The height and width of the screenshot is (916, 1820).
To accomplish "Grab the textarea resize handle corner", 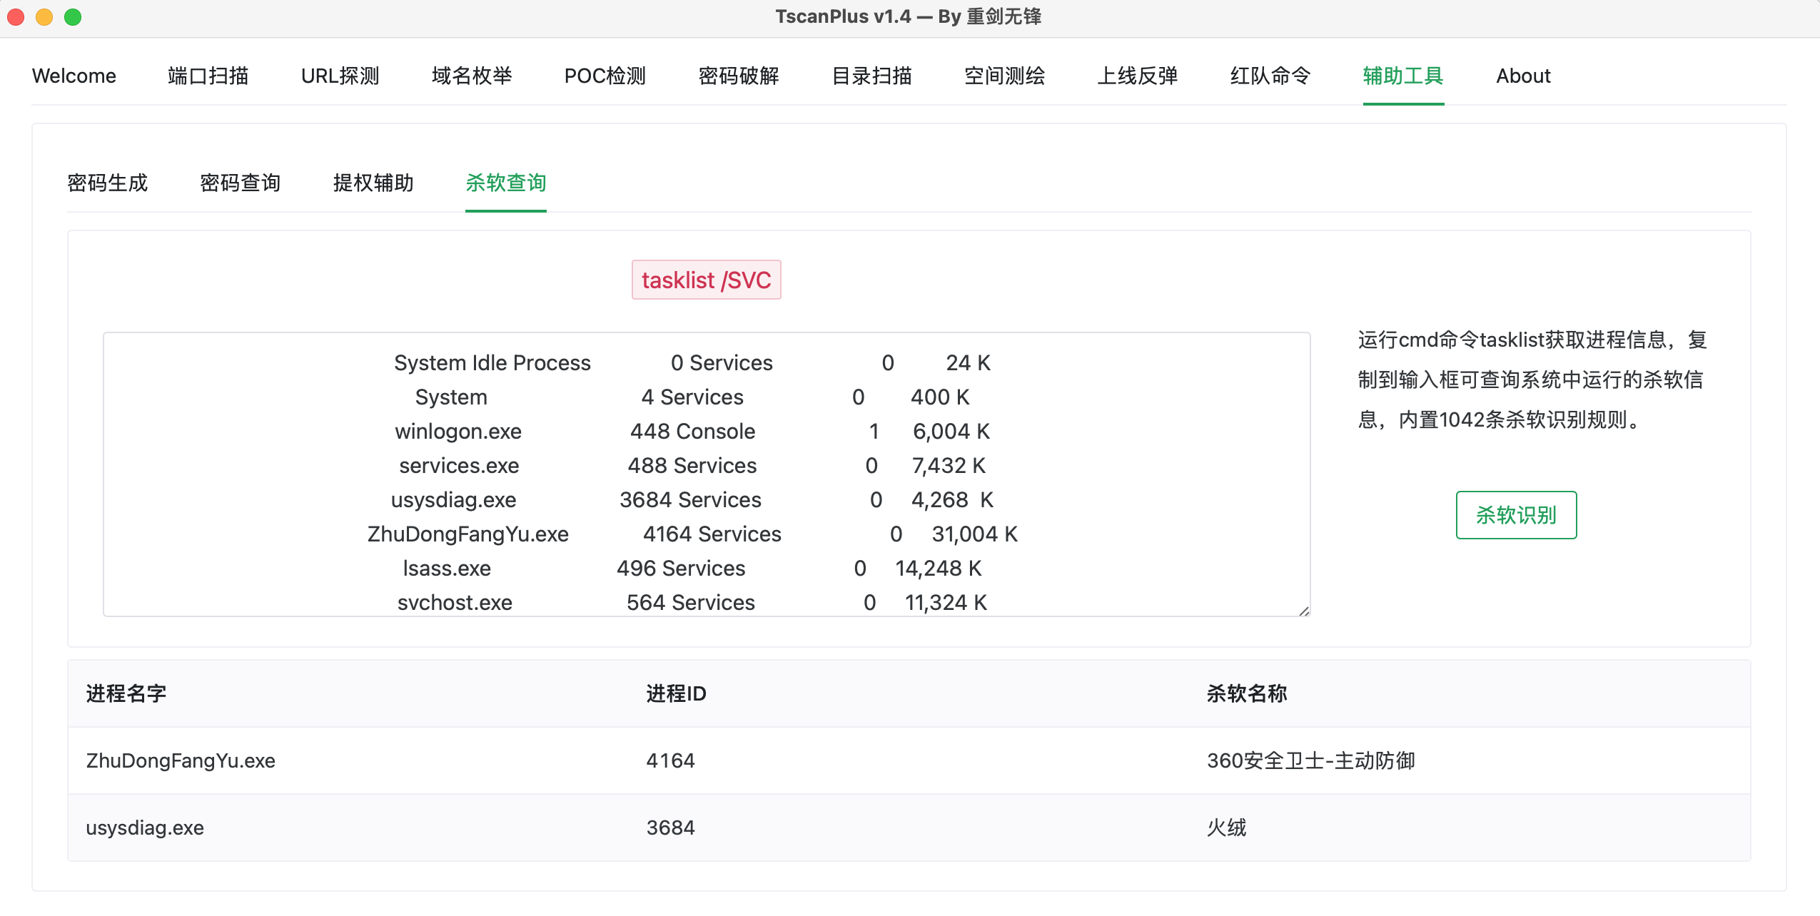I will click(1304, 611).
